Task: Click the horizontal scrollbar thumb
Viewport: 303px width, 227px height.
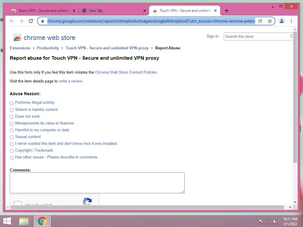Action: click(x=147, y=207)
